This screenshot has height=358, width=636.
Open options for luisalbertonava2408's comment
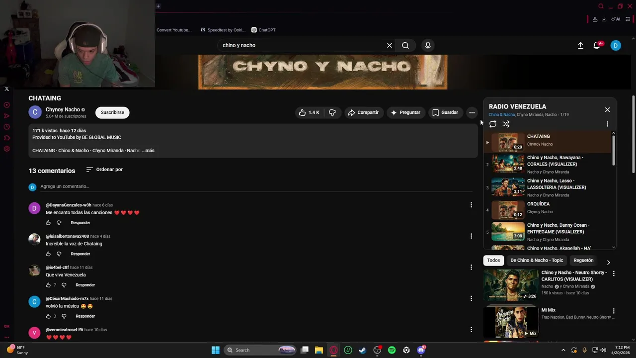[x=471, y=236]
